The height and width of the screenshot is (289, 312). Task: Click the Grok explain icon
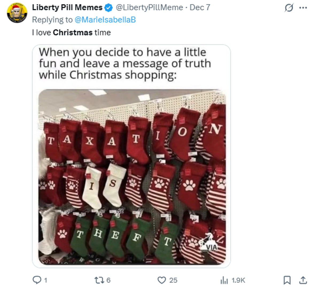(288, 8)
